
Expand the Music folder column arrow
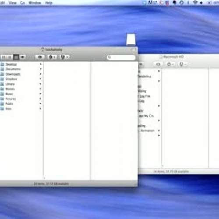pos(41,94)
